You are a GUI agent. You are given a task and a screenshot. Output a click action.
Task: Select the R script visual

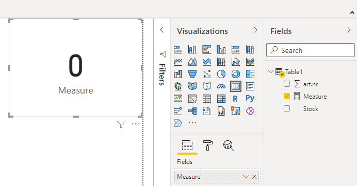click(x=235, y=99)
